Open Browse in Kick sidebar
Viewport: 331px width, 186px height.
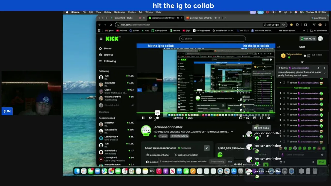[106, 55]
